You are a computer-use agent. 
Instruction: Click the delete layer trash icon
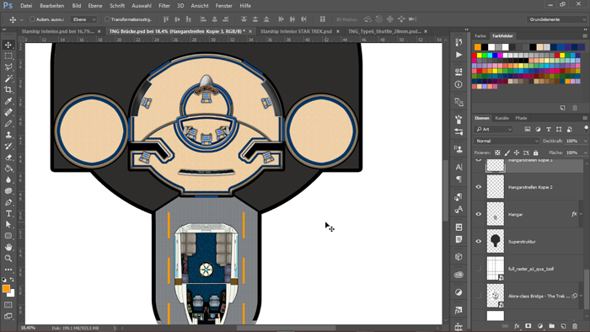[x=575, y=326]
